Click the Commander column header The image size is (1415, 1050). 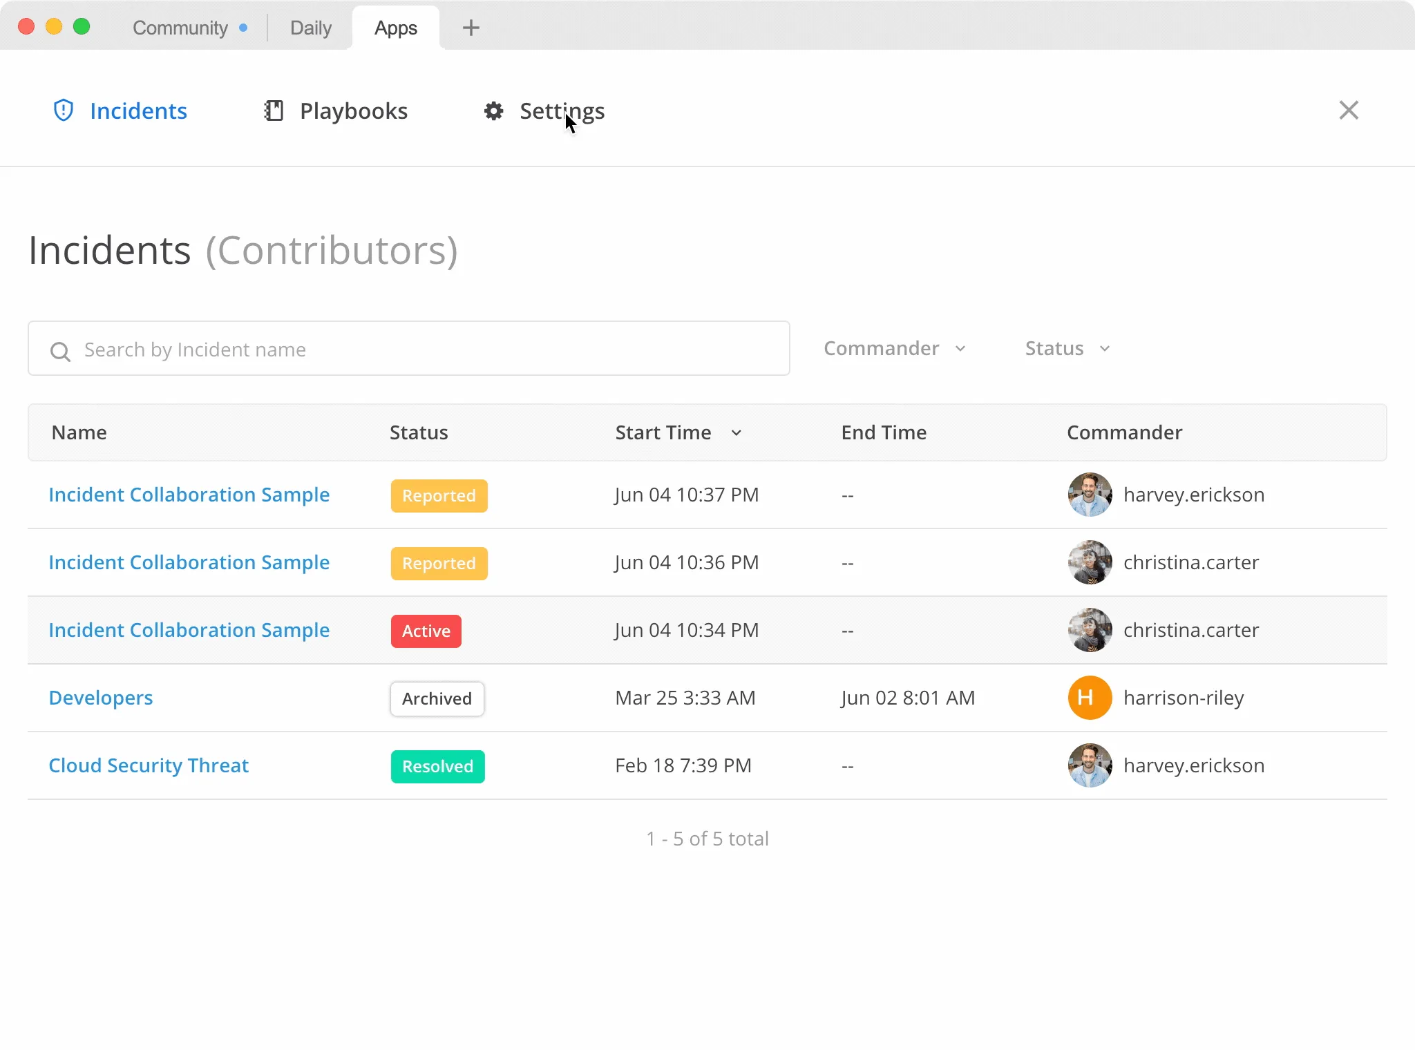click(x=1125, y=432)
